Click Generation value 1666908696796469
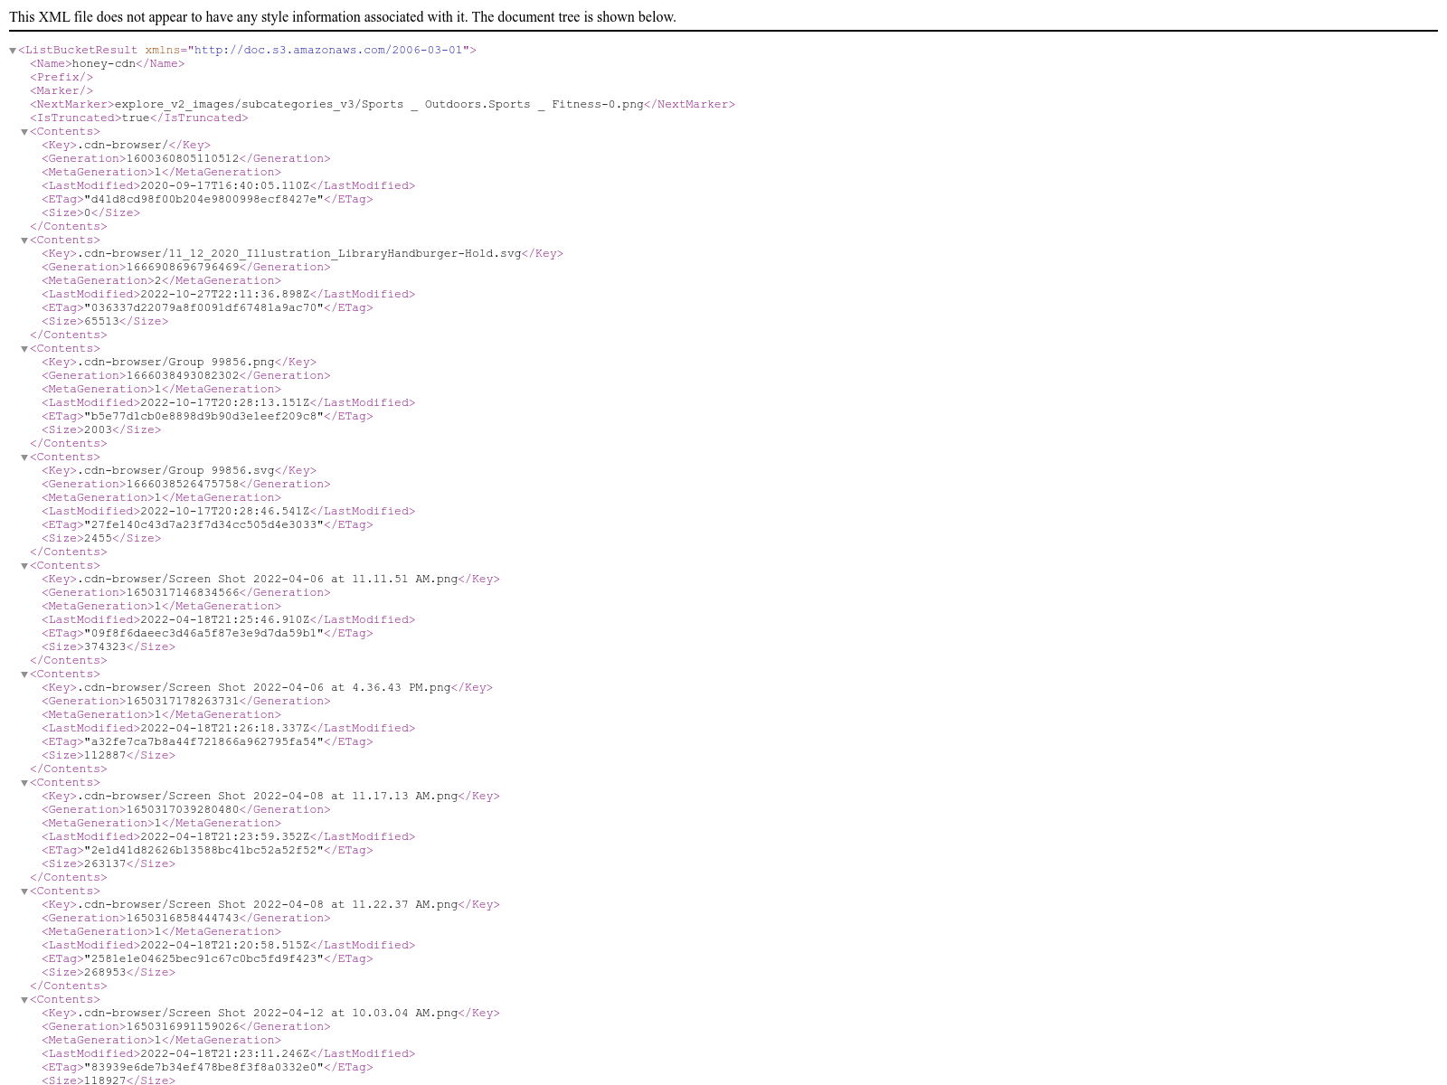 coord(183,267)
